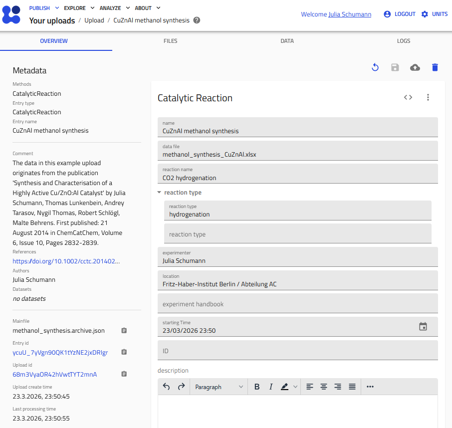Switch to the FILES tab
452x428 pixels.
coord(170,41)
